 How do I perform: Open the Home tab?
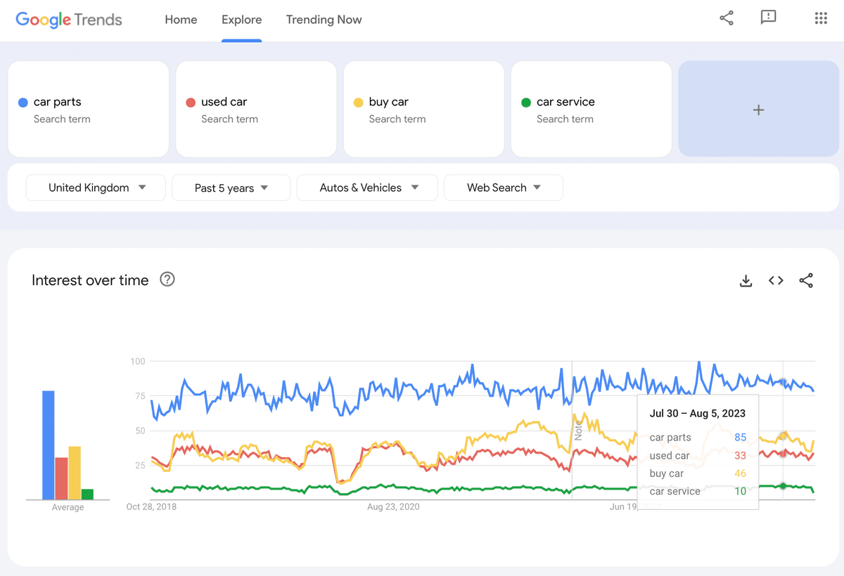181,20
